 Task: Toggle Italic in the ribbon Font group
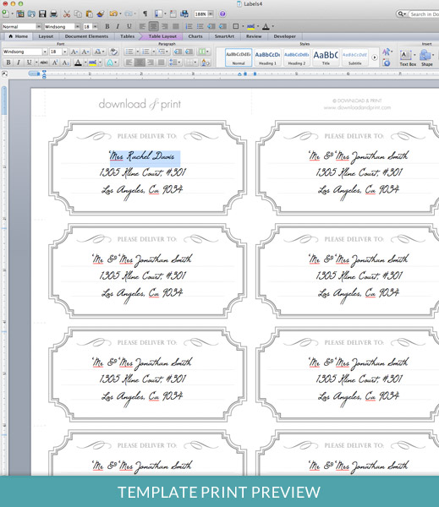pyautogui.click(x=19, y=63)
